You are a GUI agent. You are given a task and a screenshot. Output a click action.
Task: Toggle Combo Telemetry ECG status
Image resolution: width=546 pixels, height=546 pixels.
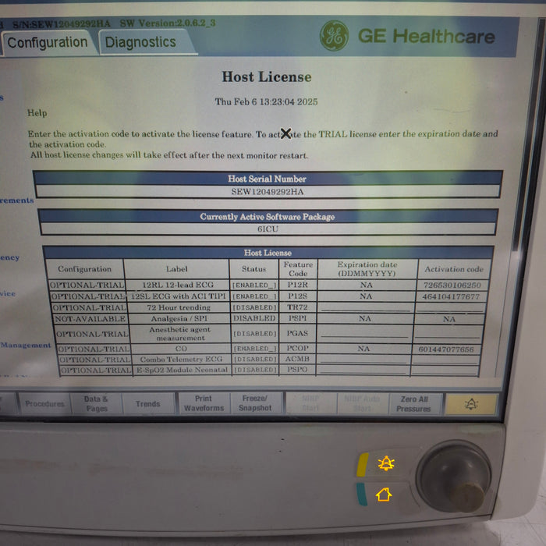(255, 359)
